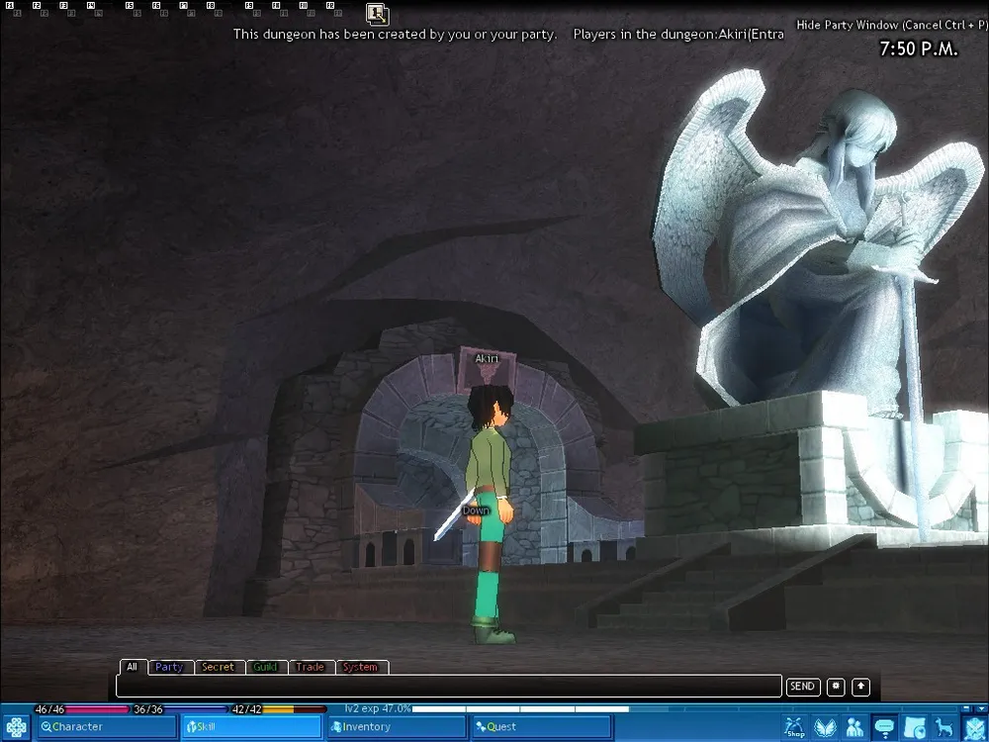Click the chat settings gear button
Image resolution: width=989 pixels, height=742 pixels.
pyautogui.click(x=836, y=686)
